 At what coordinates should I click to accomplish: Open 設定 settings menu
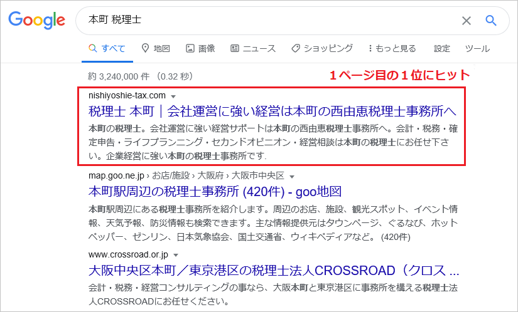point(442,49)
